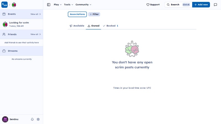221x124 pixels.
Task: Open the Support link
Action: pyautogui.click(x=153, y=5)
